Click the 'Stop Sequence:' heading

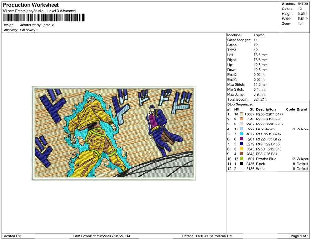pos(240,104)
